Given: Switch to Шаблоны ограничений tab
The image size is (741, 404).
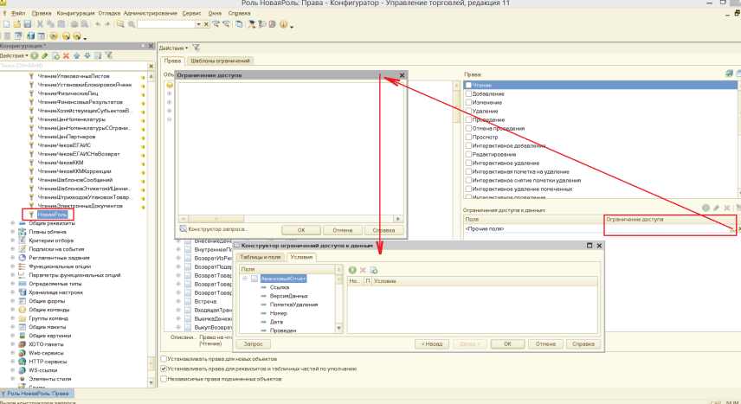Looking at the screenshot, I should click(x=220, y=61).
